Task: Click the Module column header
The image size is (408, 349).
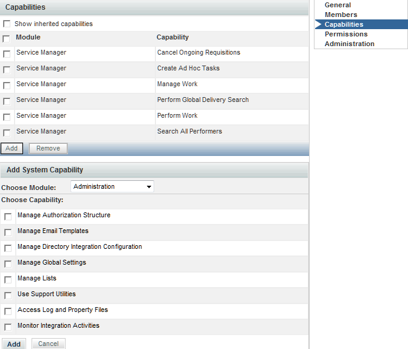Action: [28, 37]
